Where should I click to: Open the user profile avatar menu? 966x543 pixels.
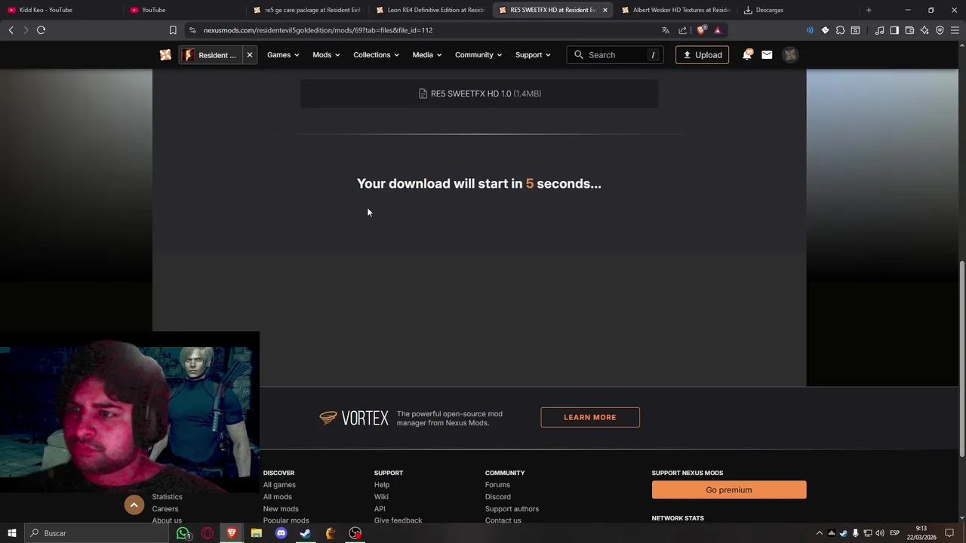[x=790, y=55]
